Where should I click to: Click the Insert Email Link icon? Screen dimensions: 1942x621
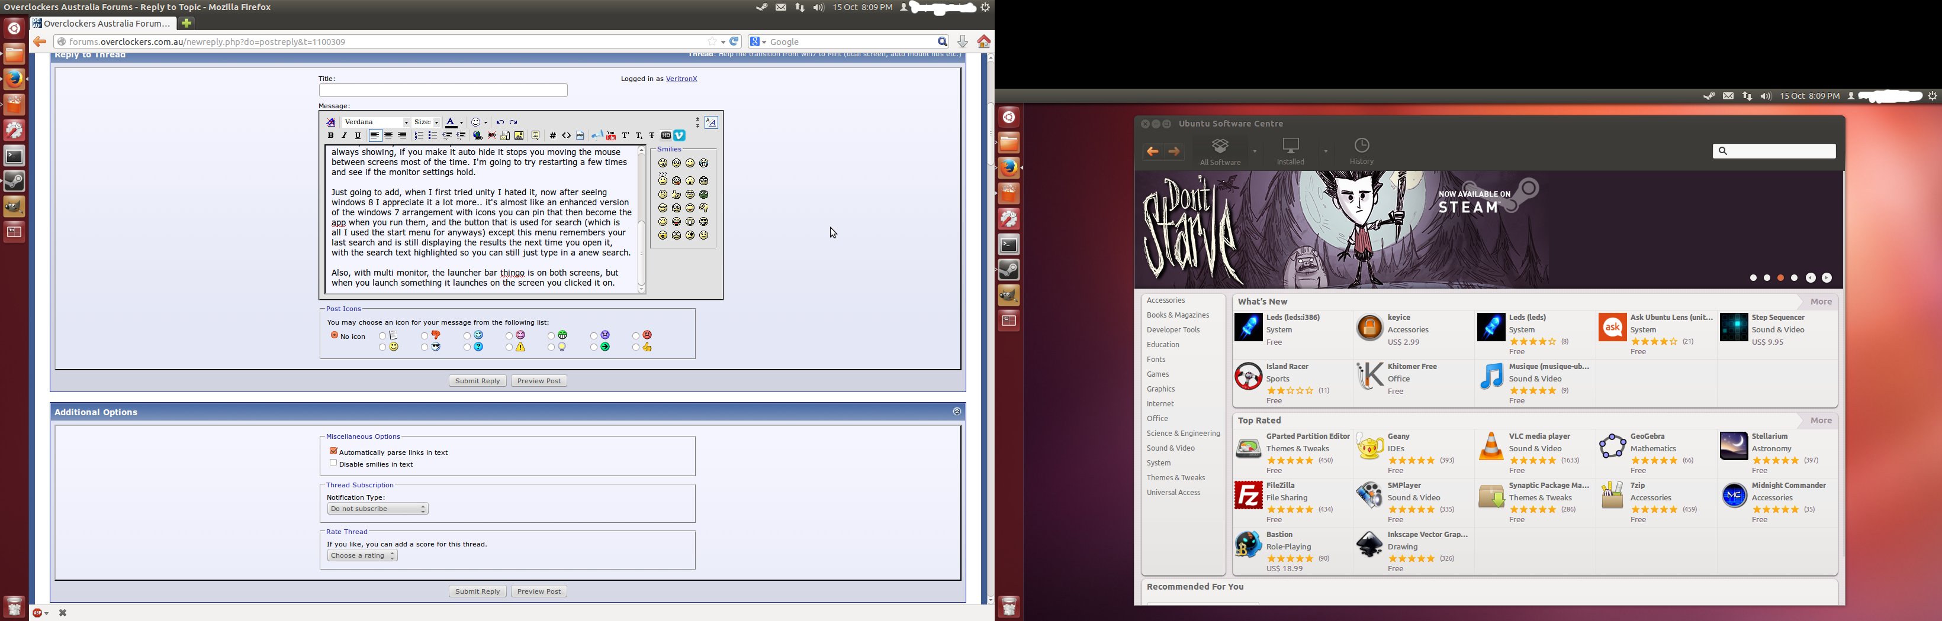[505, 135]
